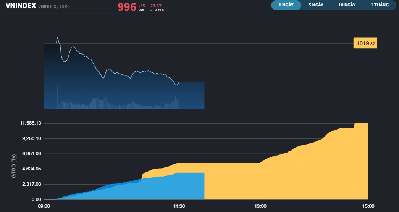399x212 pixels.
Task: Switch to the 1 THÁNG tab
Action: [380, 5]
